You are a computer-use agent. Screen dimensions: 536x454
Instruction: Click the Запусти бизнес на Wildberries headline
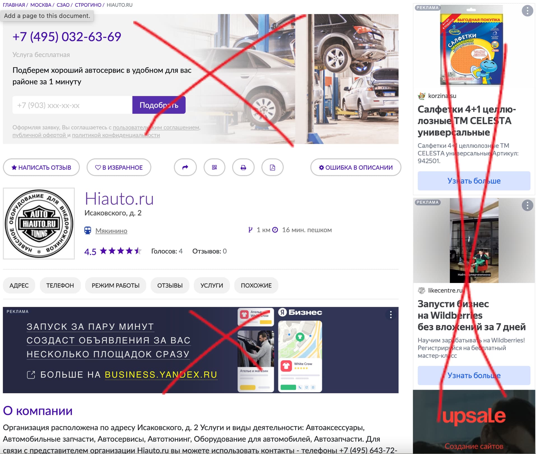pyautogui.click(x=472, y=315)
